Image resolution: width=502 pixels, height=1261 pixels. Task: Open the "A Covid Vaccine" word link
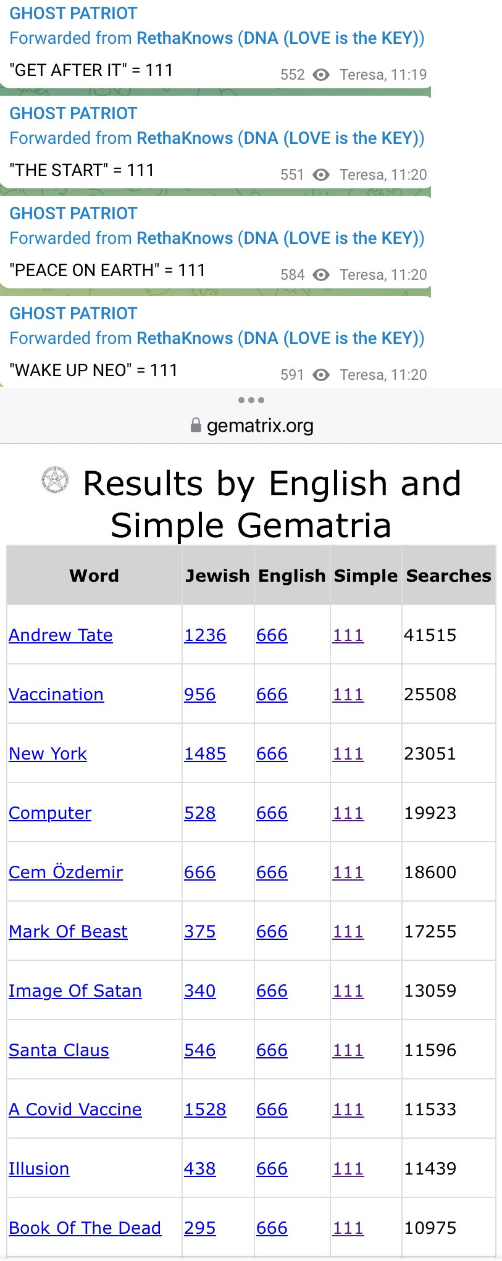point(75,1109)
